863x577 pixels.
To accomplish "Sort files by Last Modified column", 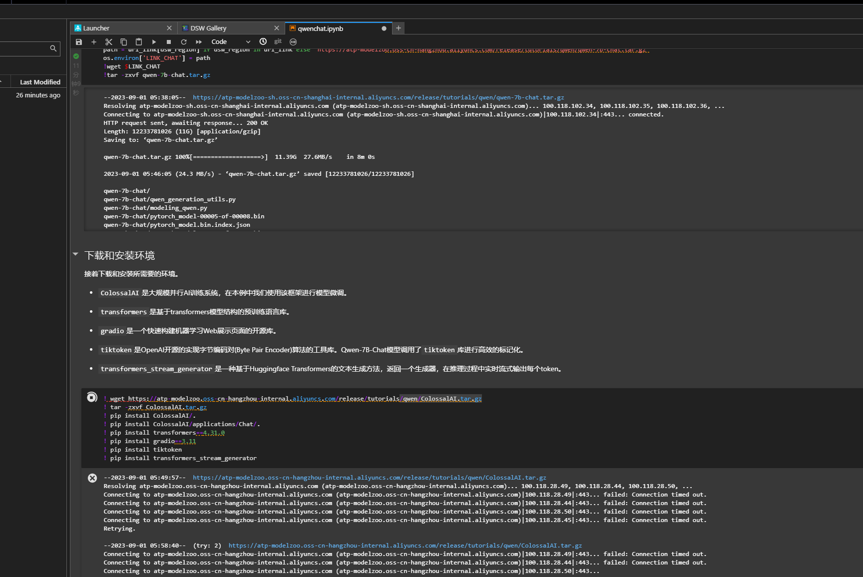I will coord(40,82).
